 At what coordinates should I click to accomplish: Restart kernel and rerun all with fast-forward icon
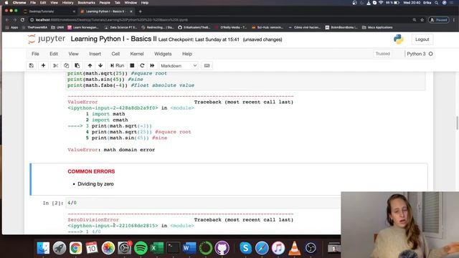pyautogui.click(x=152, y=65)
